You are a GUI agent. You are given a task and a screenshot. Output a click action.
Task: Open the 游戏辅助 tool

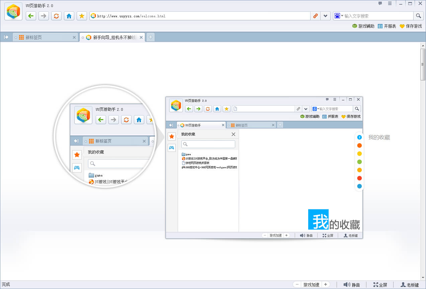click(x=363, y=26)
